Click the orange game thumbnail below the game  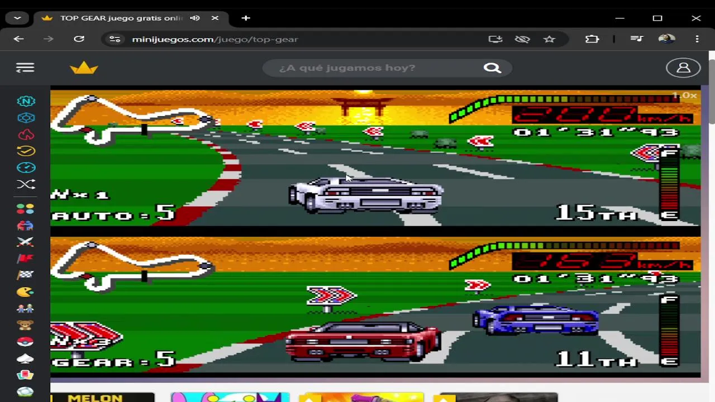click(361, 397)
